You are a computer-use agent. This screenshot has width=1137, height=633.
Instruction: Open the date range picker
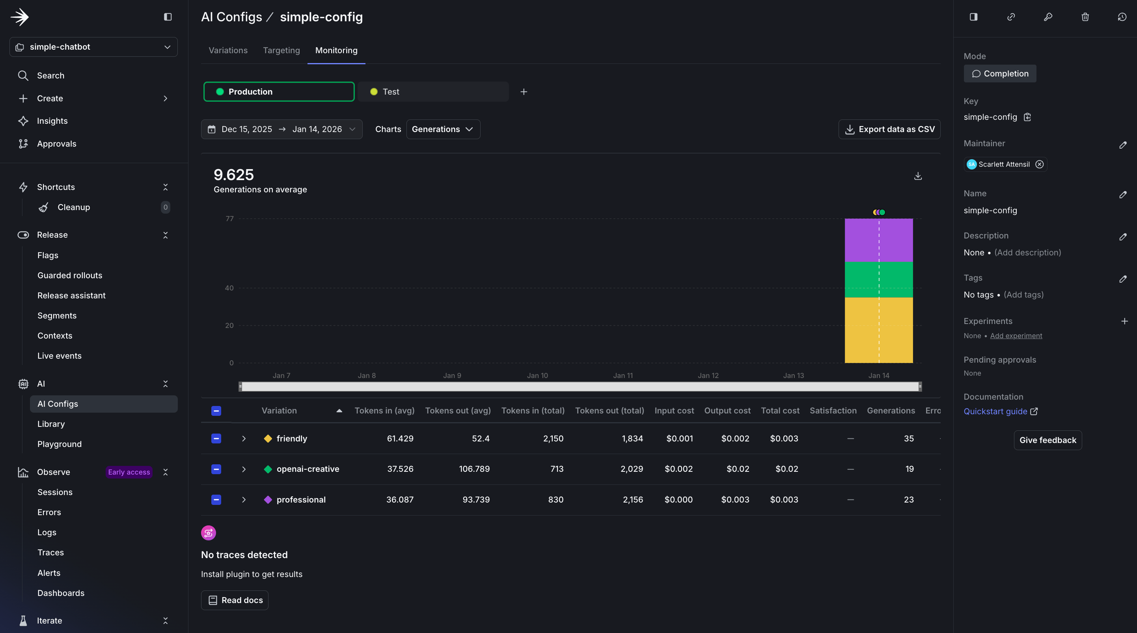tap(281, 129)
